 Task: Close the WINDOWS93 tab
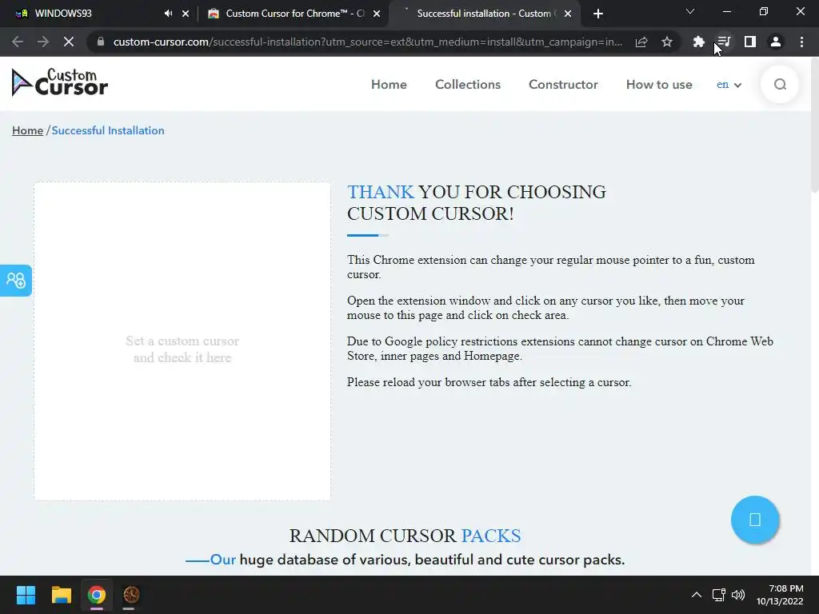tap(186, 14)
